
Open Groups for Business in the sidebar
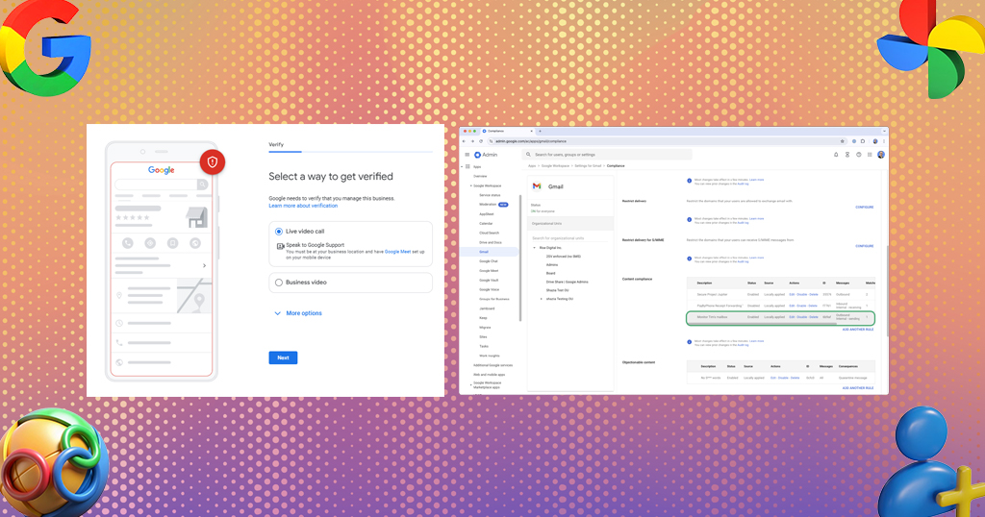tap(494, 299)
